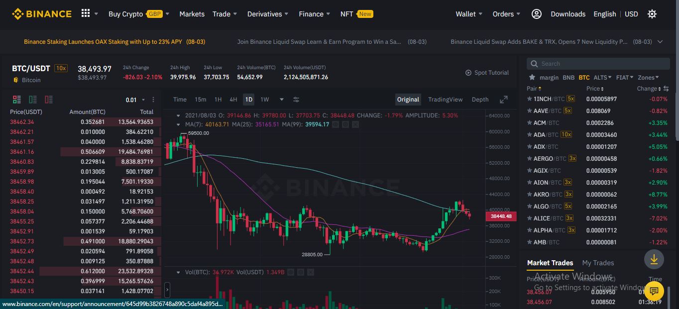679x309 pixels.
Task: Select the 4H chart interval
Action: (x=233, y=100)
